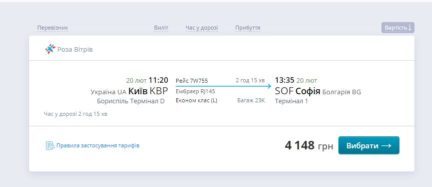
Task: Click the 4 148 грн price
Action: pos(309,145)
